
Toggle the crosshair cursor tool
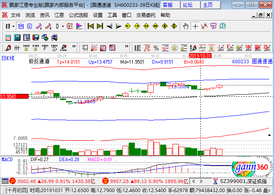click(x=195, y=27)
